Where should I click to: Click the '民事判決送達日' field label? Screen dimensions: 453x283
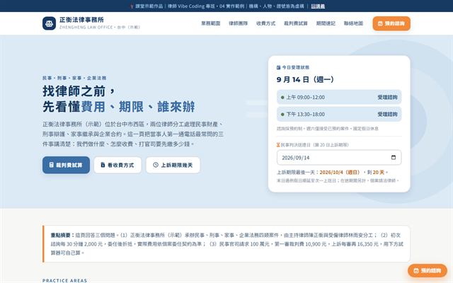(x=296, y=145)
